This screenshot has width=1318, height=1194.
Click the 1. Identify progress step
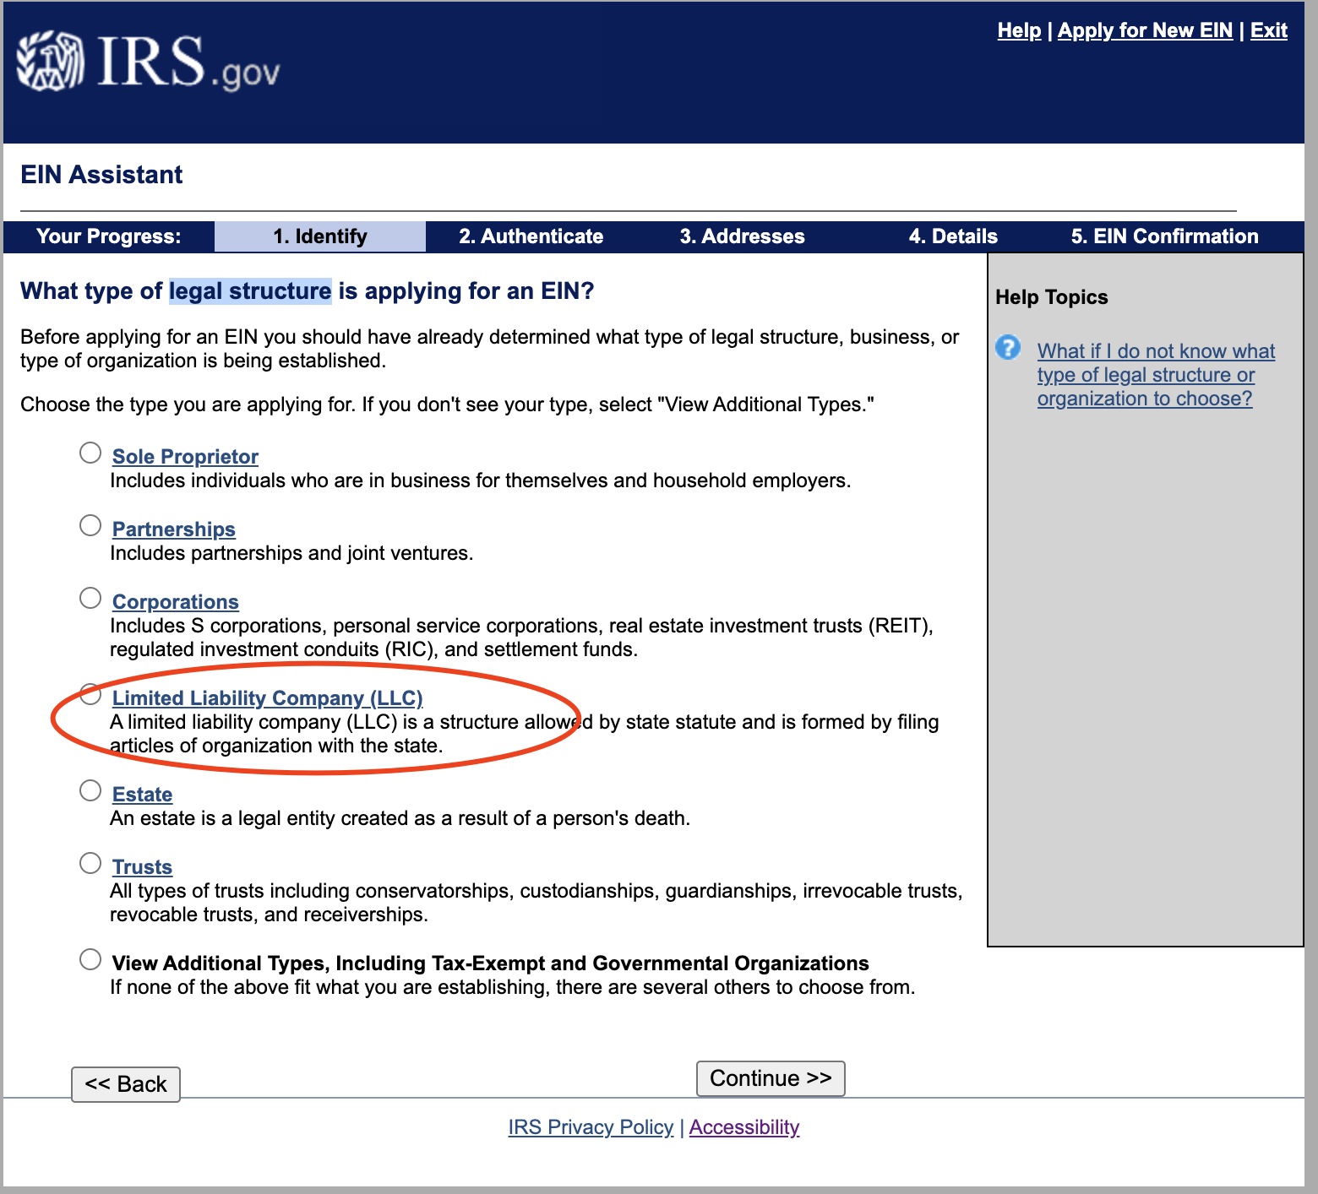click(319, 236)
